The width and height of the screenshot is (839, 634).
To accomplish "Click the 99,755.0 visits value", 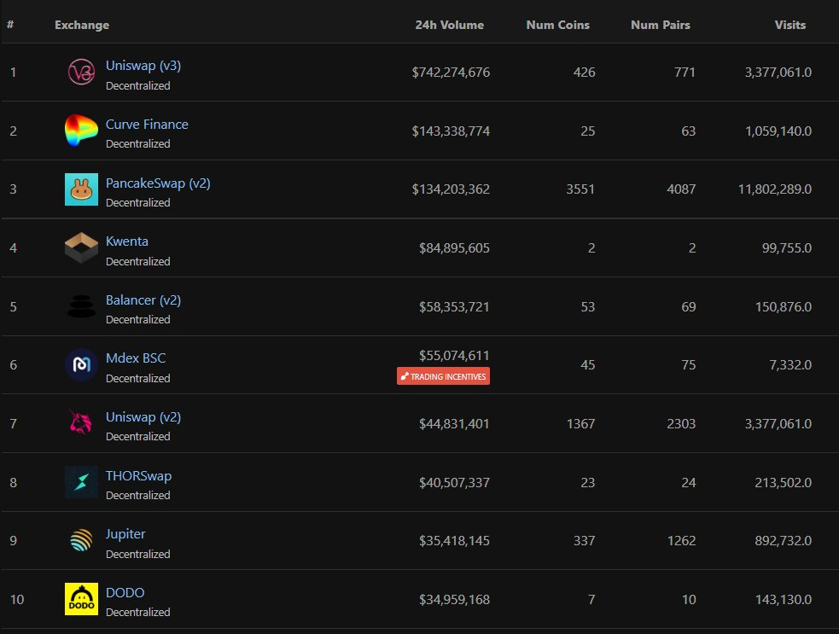I will 787,247.
